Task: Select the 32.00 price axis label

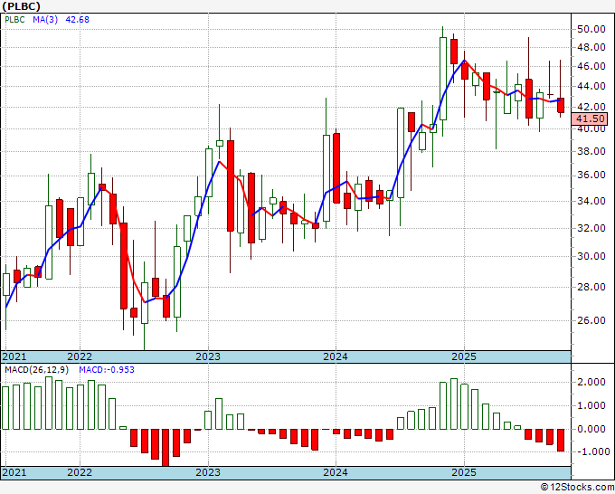Action: coord(591,228)
